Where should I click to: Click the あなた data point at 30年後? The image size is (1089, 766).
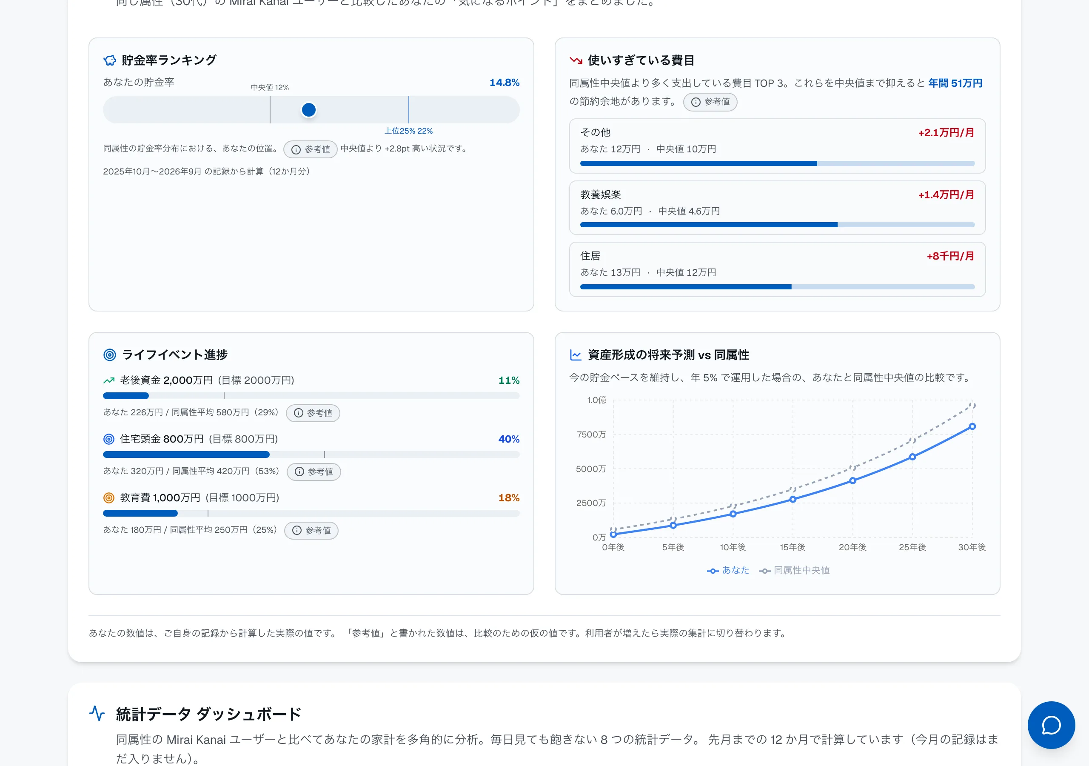(x=972, y=427)
